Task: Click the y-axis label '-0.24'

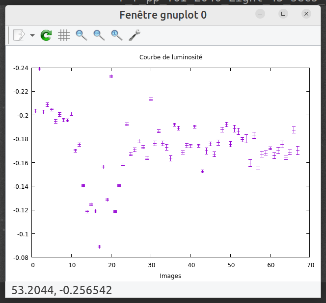Action: pos(21,68)
